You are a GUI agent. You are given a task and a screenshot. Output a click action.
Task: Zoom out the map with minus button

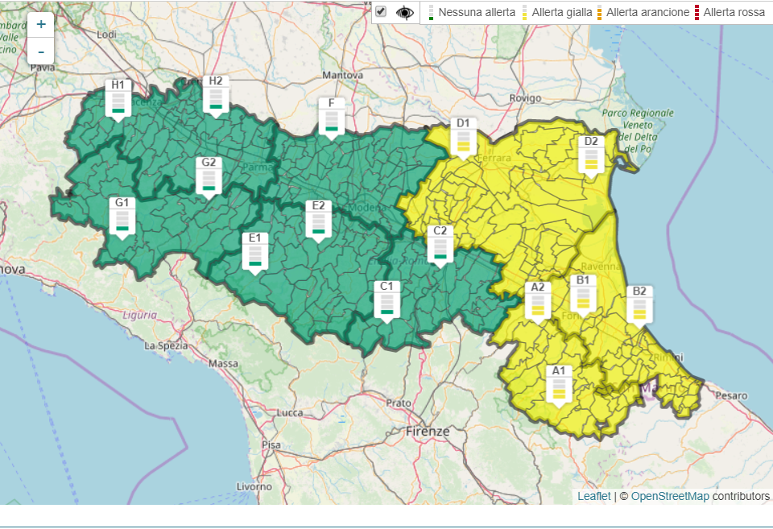(x=41, y=52)
